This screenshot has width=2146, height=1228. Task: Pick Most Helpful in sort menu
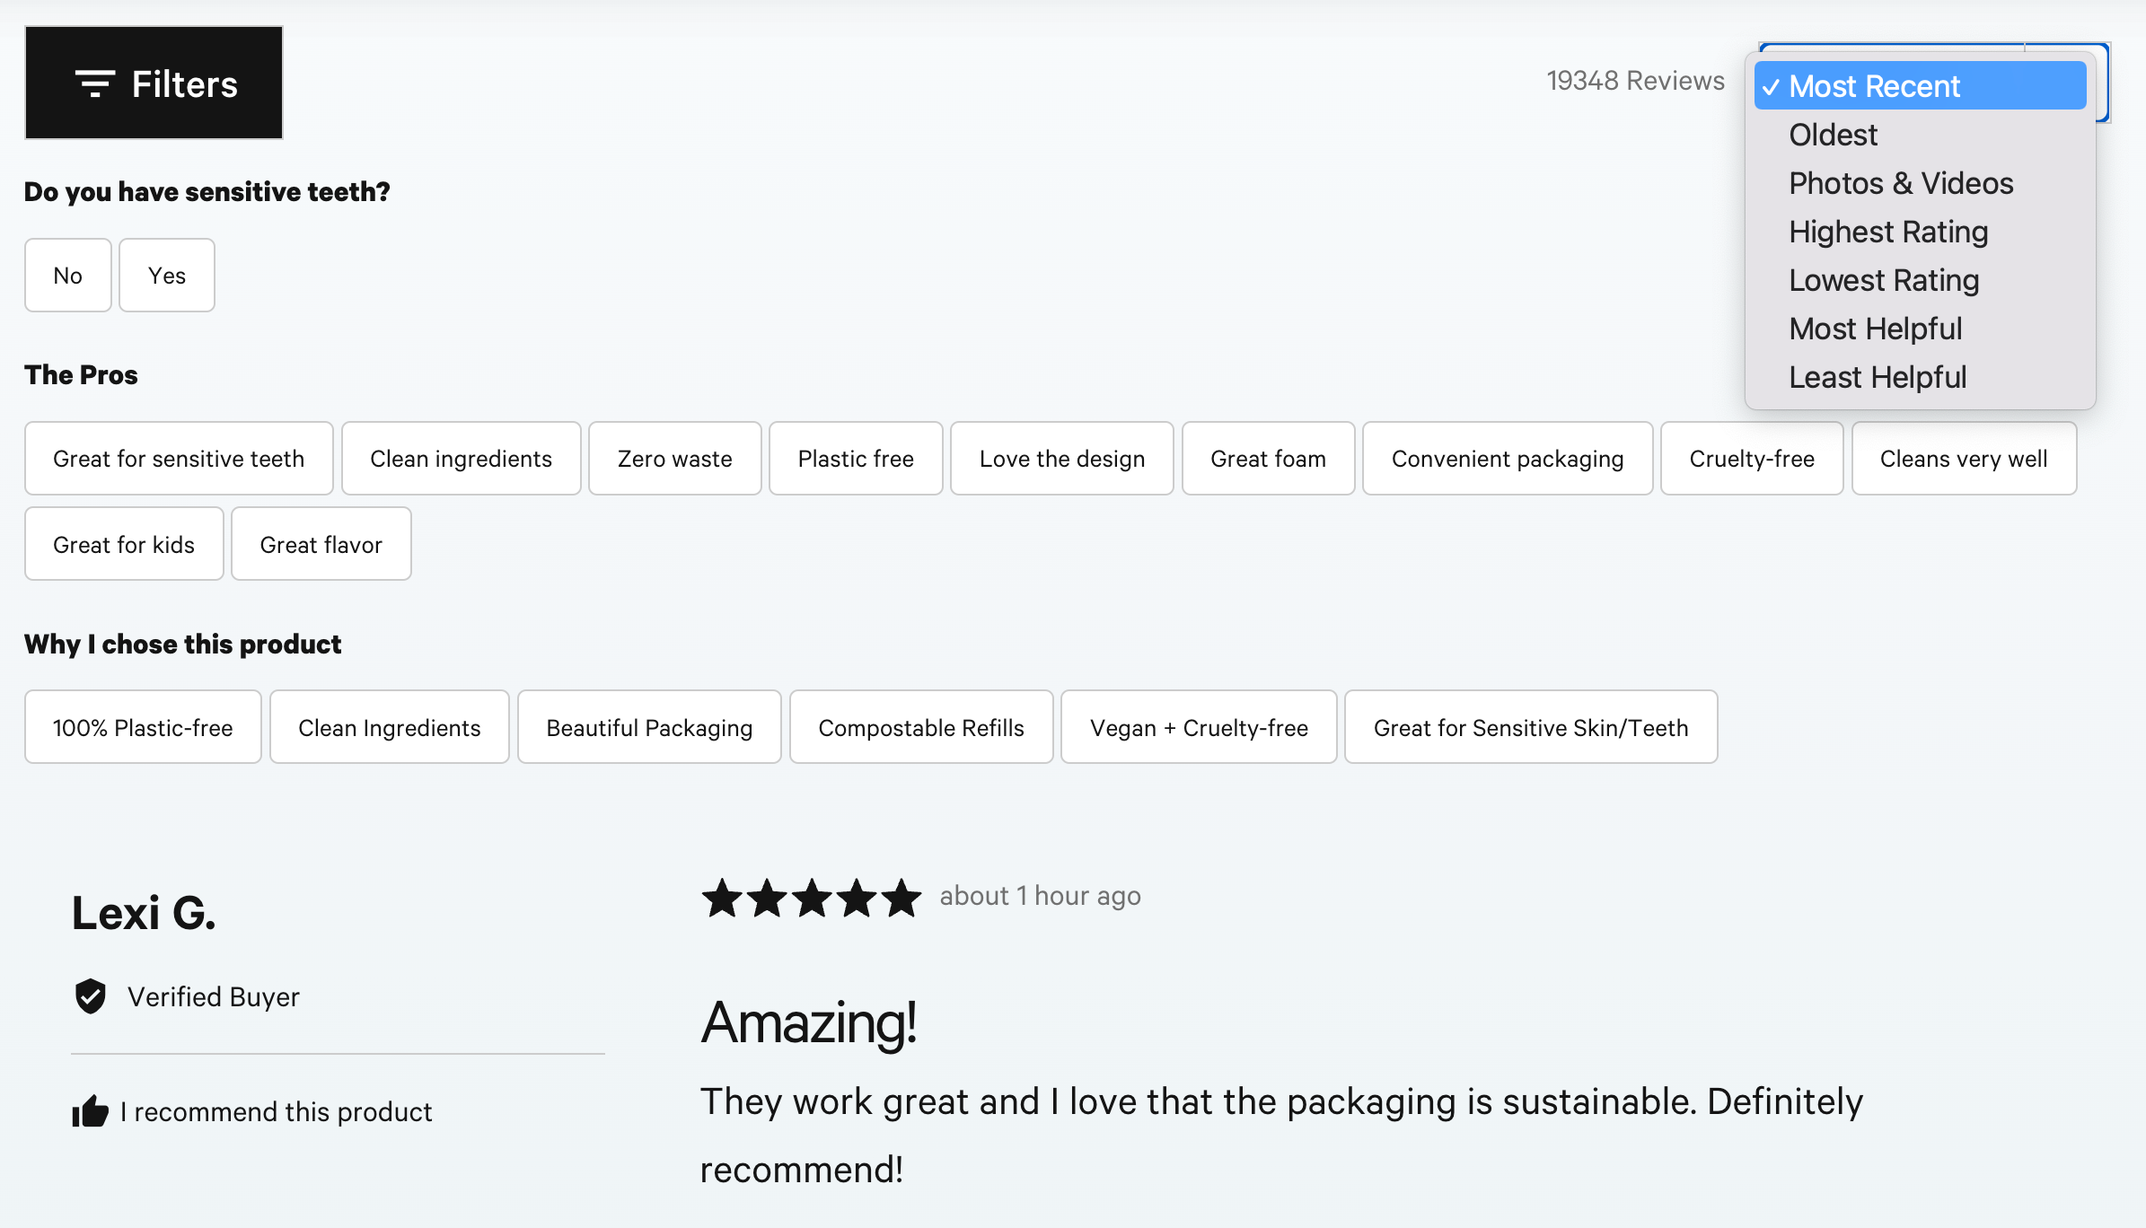[1875, 329]
